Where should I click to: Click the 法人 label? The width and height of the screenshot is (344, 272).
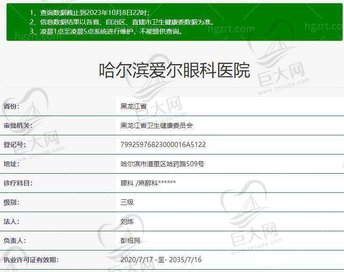point(11,221)
